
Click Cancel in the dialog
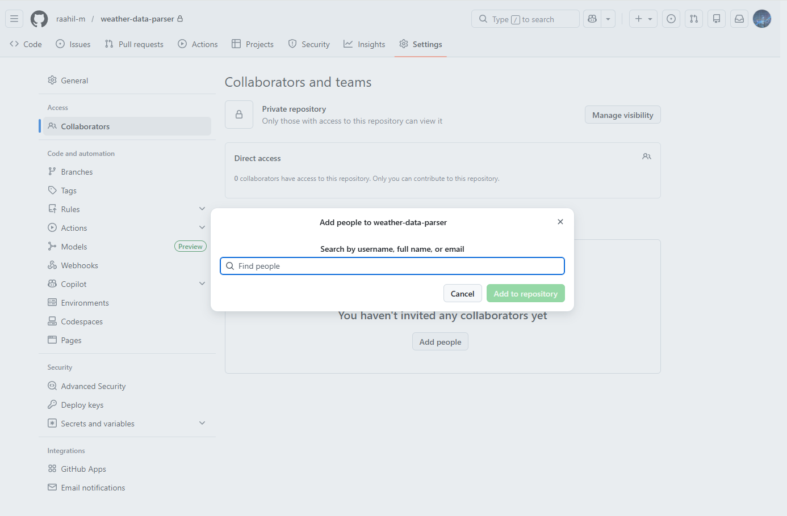[x=462, y=293]
